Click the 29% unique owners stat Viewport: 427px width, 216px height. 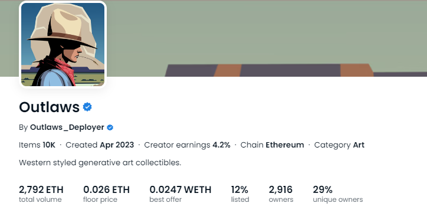pyautogui.click(x=338, y=194)
